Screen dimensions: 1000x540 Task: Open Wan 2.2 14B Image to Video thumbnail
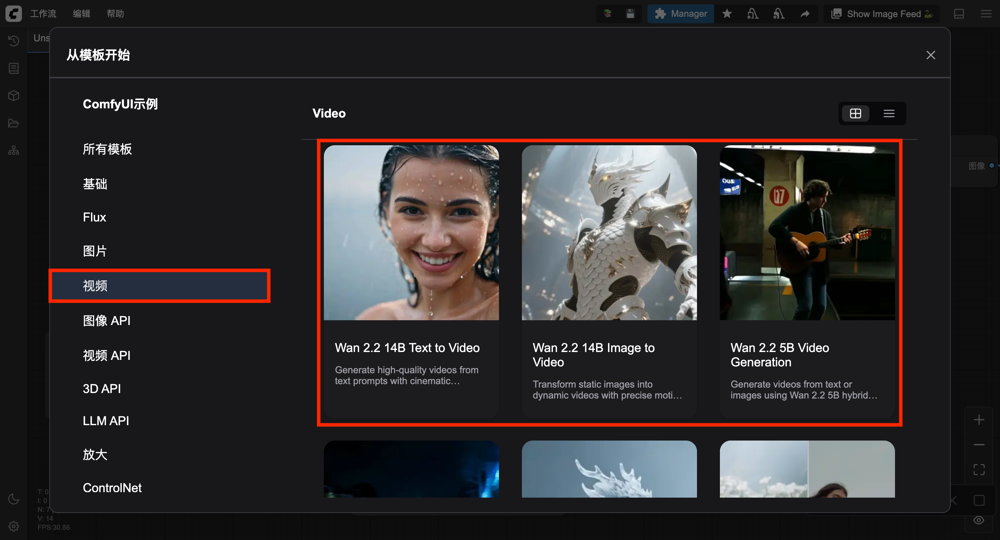click(609, 233)
